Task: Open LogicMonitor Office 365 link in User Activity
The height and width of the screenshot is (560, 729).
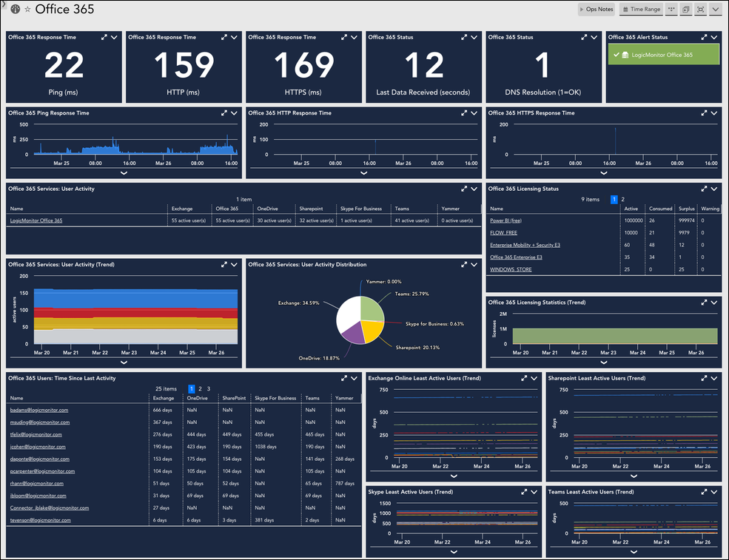Action: click(x=36, y=220)
